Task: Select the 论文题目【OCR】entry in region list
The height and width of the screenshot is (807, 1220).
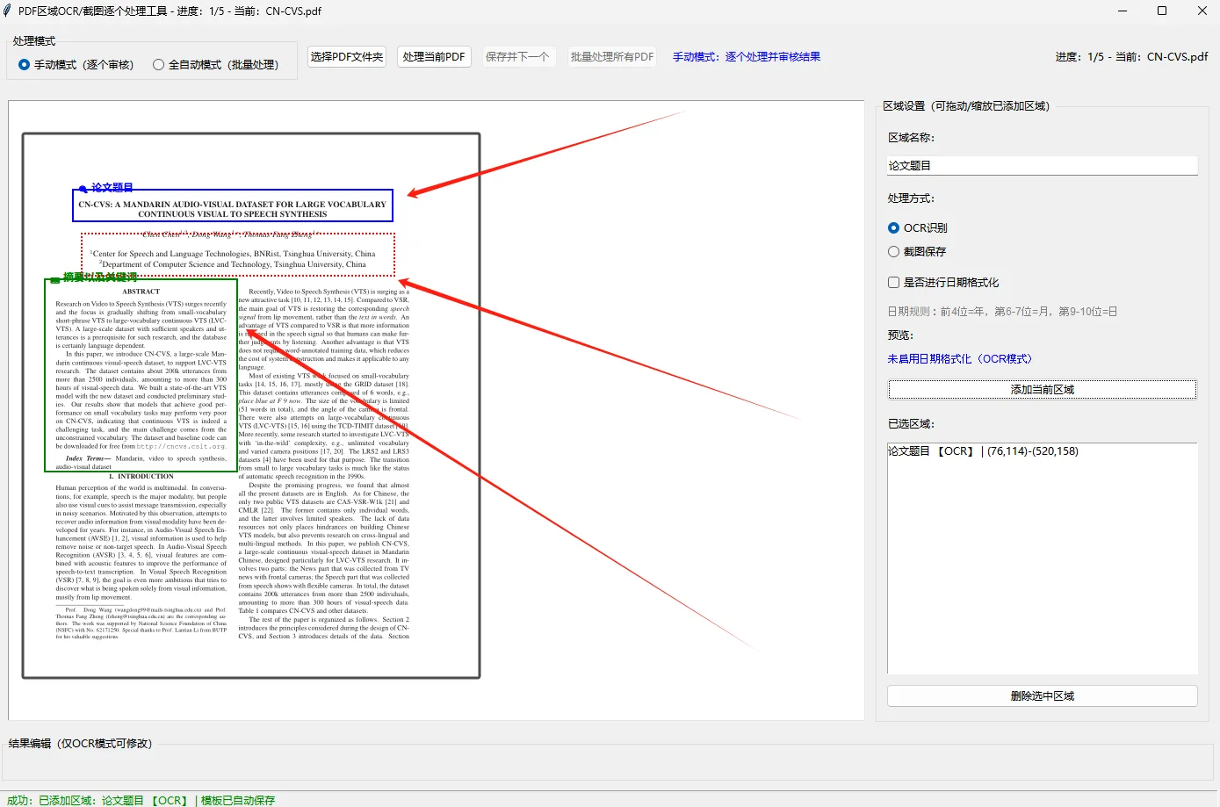Action: (984, 450)
